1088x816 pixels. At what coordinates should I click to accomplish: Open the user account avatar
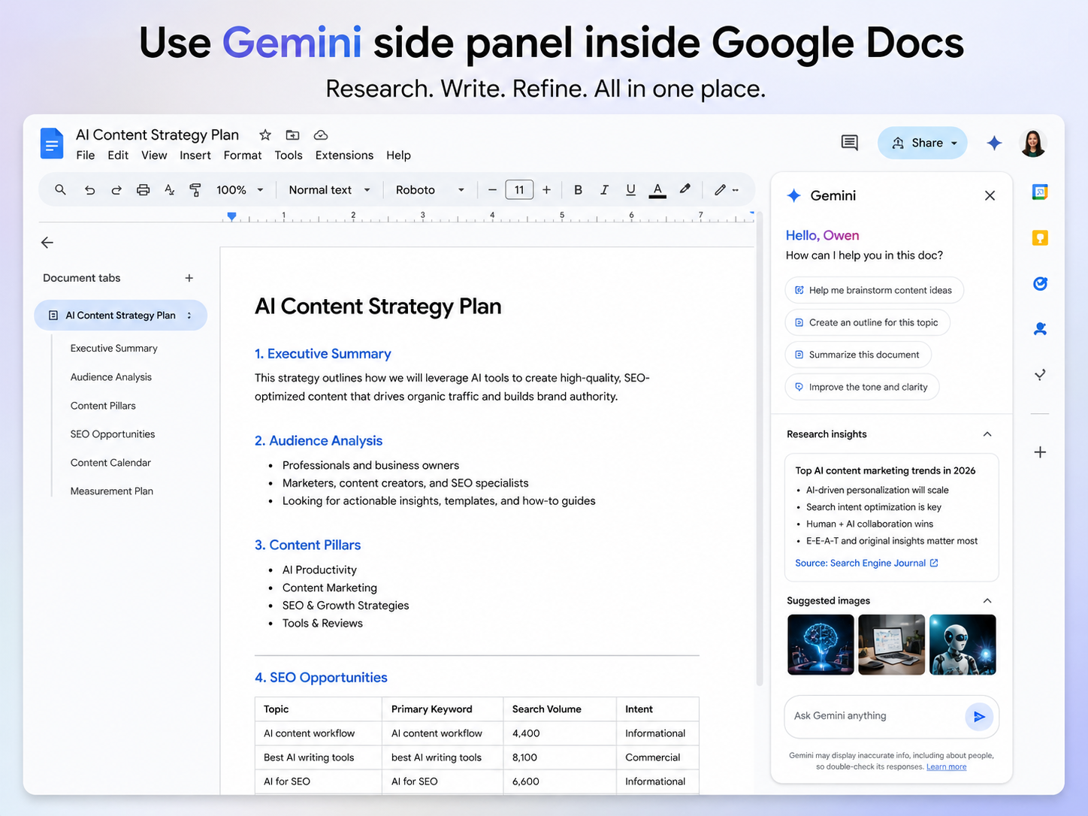point(1033,143)
